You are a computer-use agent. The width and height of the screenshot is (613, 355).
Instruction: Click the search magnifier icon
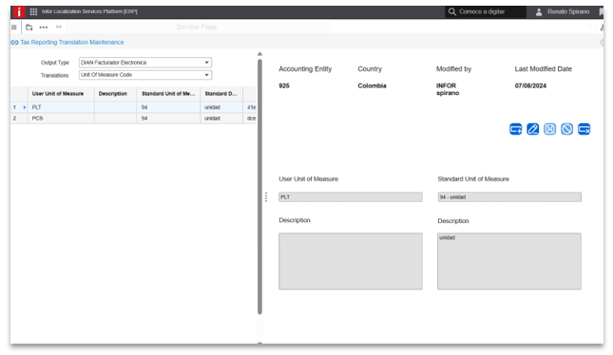(452, 11)
